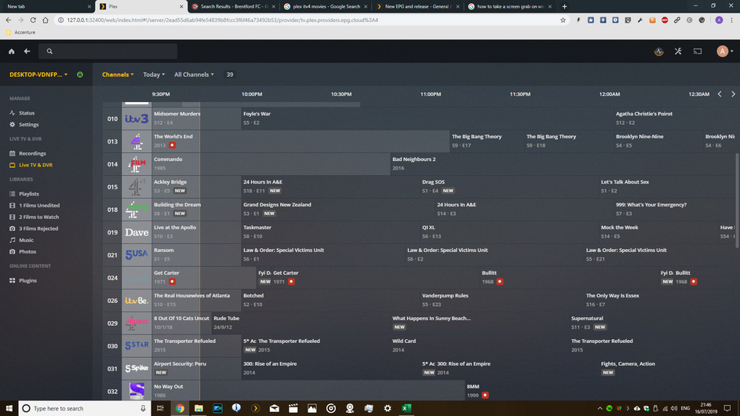Image resolution: width=740 pixels, height=416 pixels.
Task: Select the Film4 channel logo
Action: pos(137,164)
